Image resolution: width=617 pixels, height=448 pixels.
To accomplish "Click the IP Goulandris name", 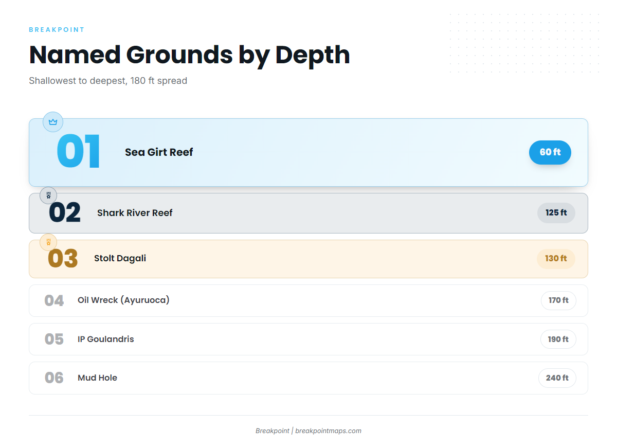I will [106, 339].
